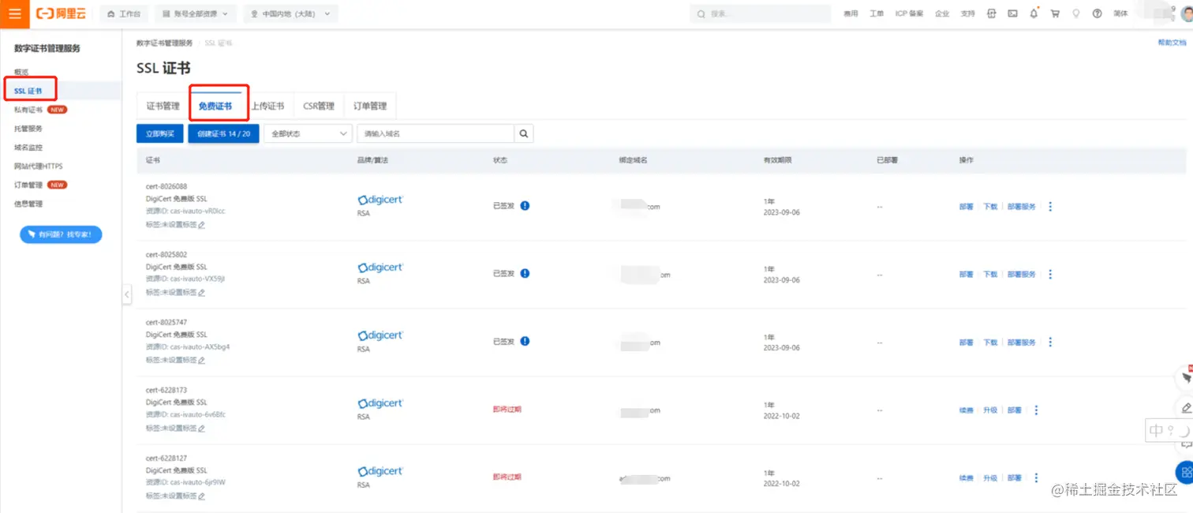Switch language via 简体 in top bar
Viewport: 1193px width, 513px height.
pyautogui.click(x=1120, y=13)
